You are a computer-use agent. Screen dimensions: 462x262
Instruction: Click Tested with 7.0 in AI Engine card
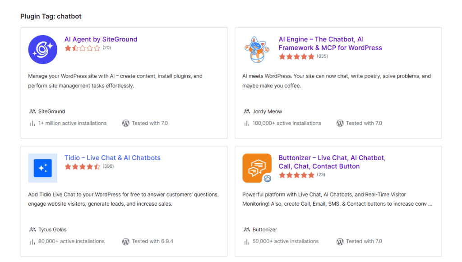[x=364, y=124]
